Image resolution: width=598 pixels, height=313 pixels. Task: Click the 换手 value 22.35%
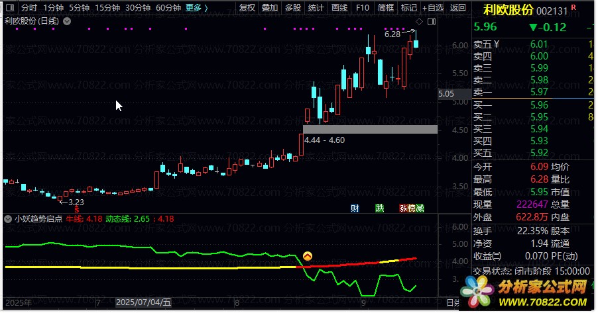point(532,231)
